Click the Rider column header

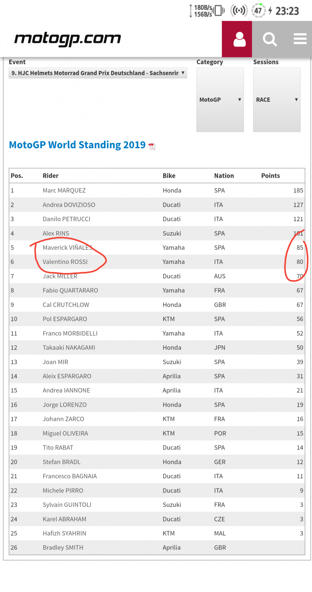51,176
